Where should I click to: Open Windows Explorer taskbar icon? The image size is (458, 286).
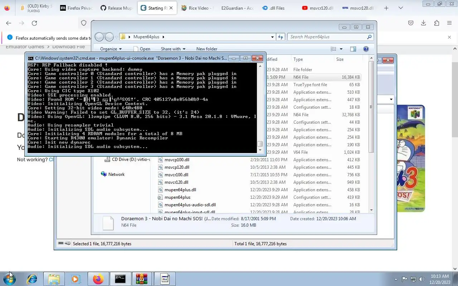coord(54,279)
